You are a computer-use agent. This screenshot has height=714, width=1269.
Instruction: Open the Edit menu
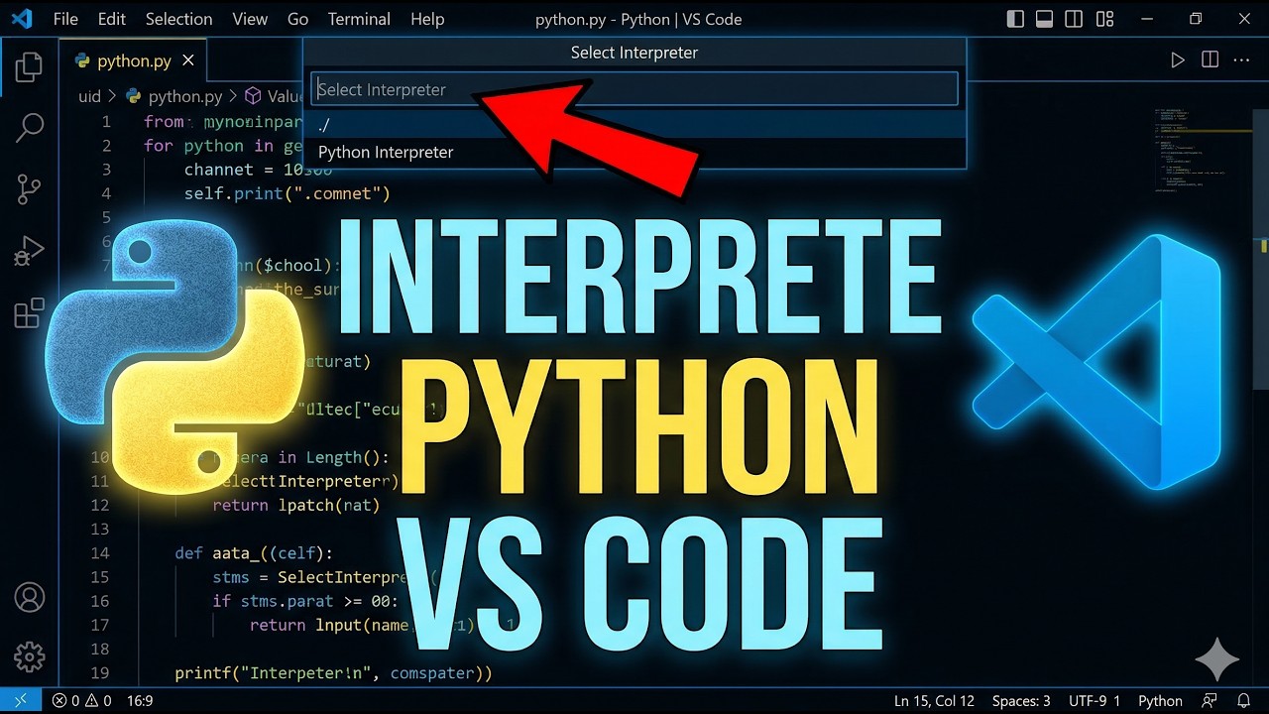[x=112, y=19]
